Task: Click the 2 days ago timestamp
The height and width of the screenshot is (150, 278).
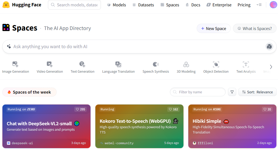Action: (x=264, y=143)
